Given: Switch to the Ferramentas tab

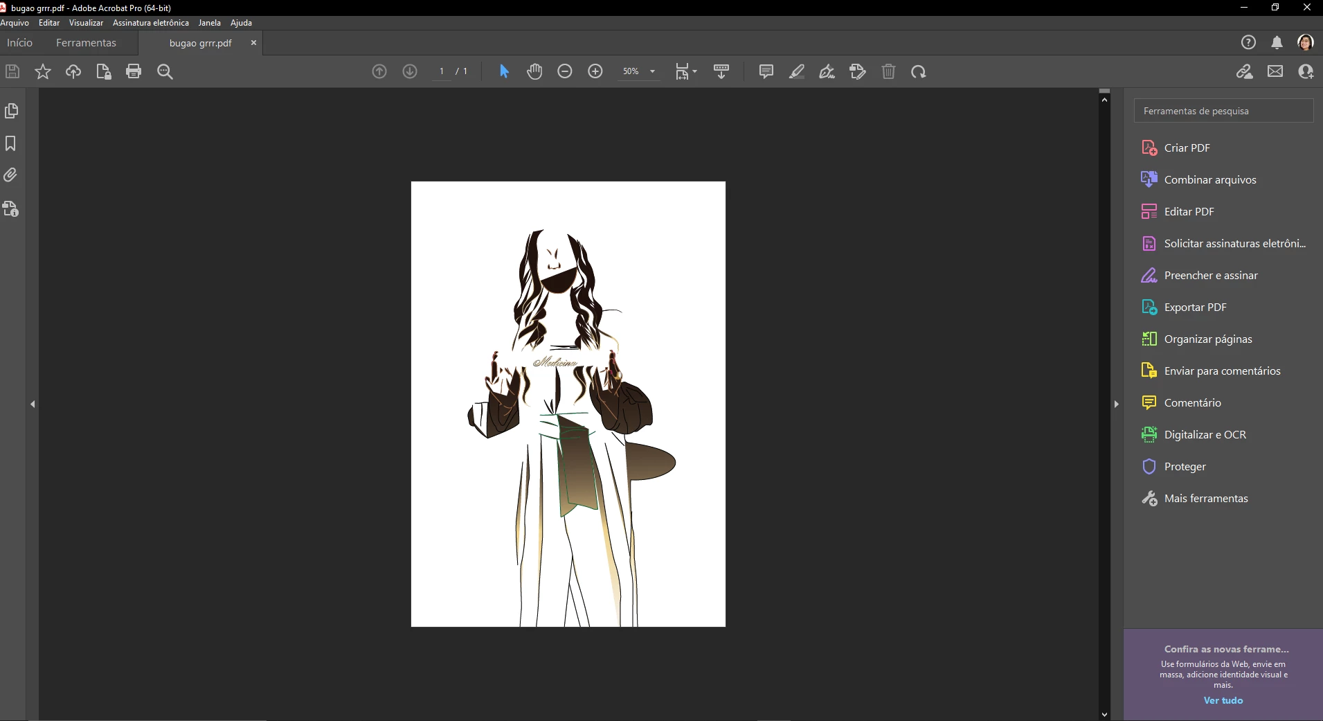Looking at the screenshot, I should 86,42.
